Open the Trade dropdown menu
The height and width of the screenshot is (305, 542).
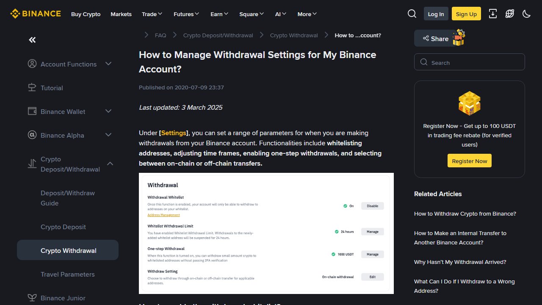152,14
